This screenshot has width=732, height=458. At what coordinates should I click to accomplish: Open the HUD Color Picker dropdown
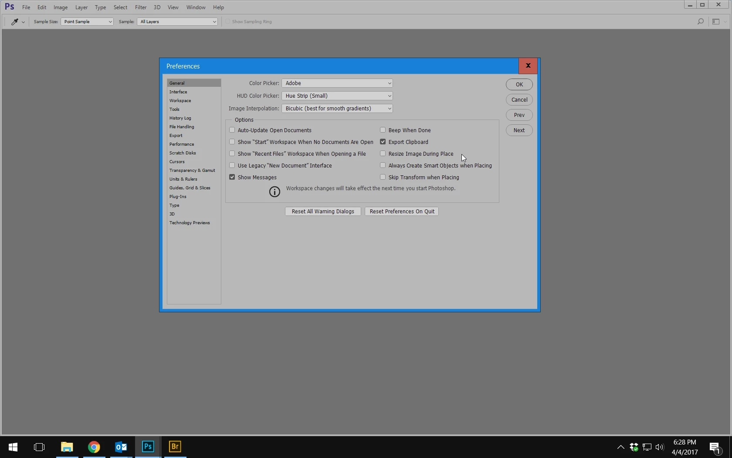(337, 96)
